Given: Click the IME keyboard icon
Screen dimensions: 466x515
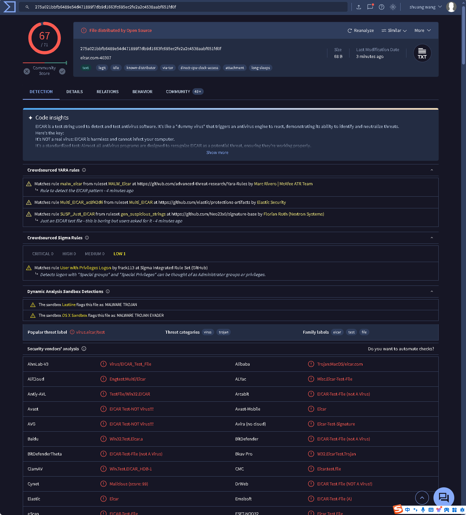Looking at the screenshot, I should pyautogui.click(x=431, y=510).
